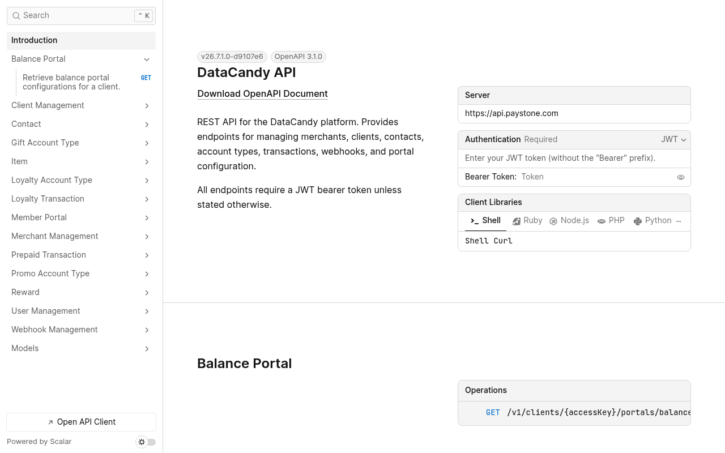725x453 pixels.
Task: Expand Loyalty Account Type chevron
Action: (147, 181)
